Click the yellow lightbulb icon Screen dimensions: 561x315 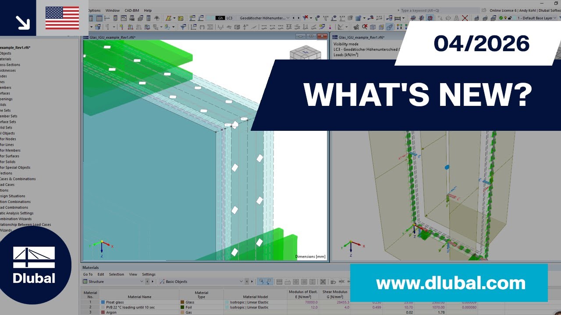[505, 18]
